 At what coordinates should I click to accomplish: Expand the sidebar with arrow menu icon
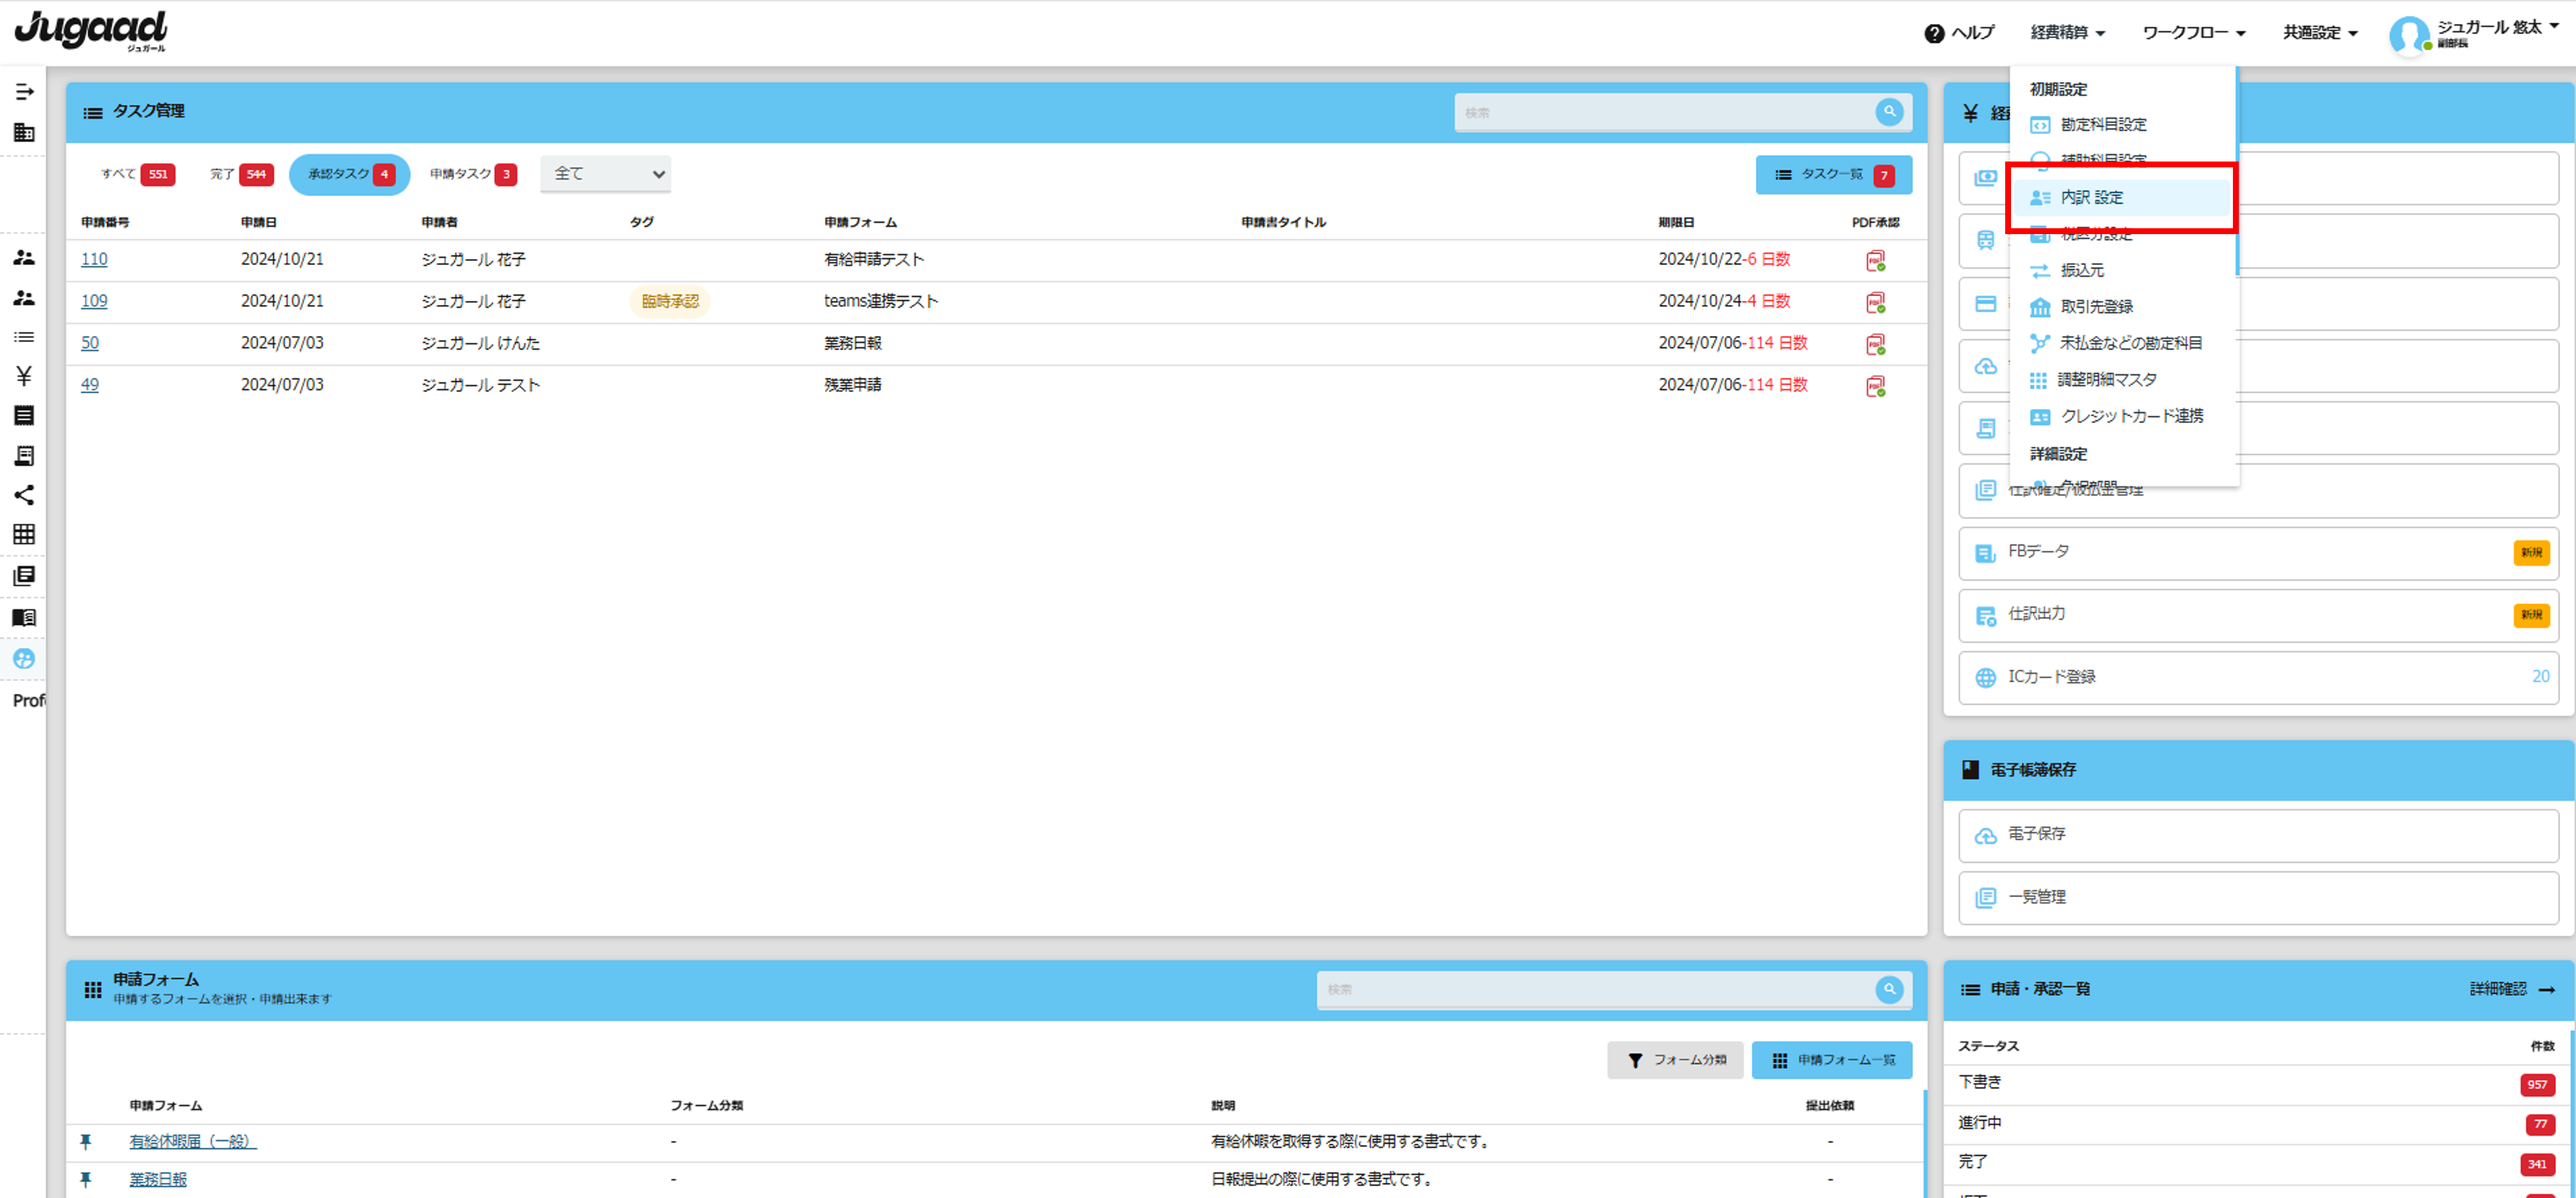pos(24,92)
